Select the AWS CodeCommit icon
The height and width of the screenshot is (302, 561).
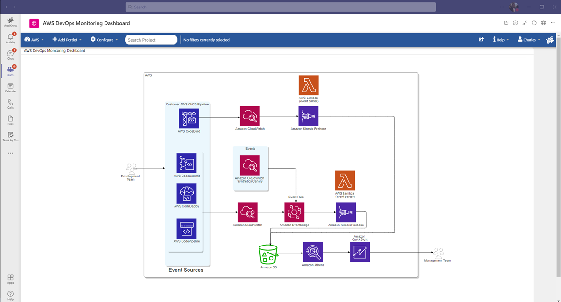click(x=186, y=163)
